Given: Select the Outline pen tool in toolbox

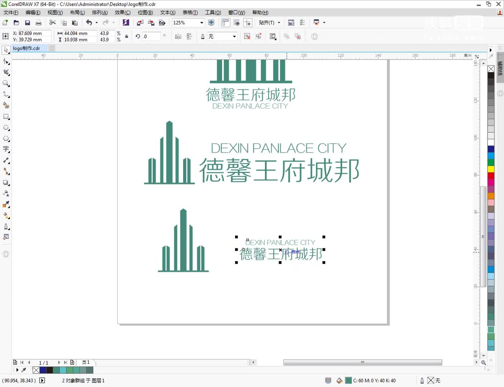Looking at the screenshot, I should [6, 226].
